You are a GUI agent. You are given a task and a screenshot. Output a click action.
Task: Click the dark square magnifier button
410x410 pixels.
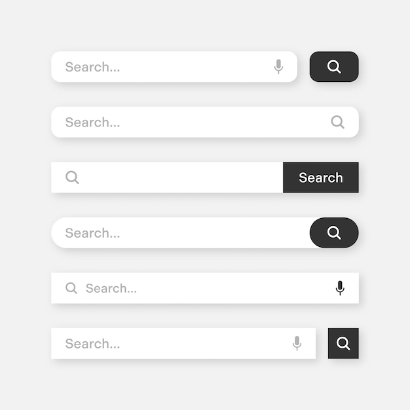coord(343,343)
